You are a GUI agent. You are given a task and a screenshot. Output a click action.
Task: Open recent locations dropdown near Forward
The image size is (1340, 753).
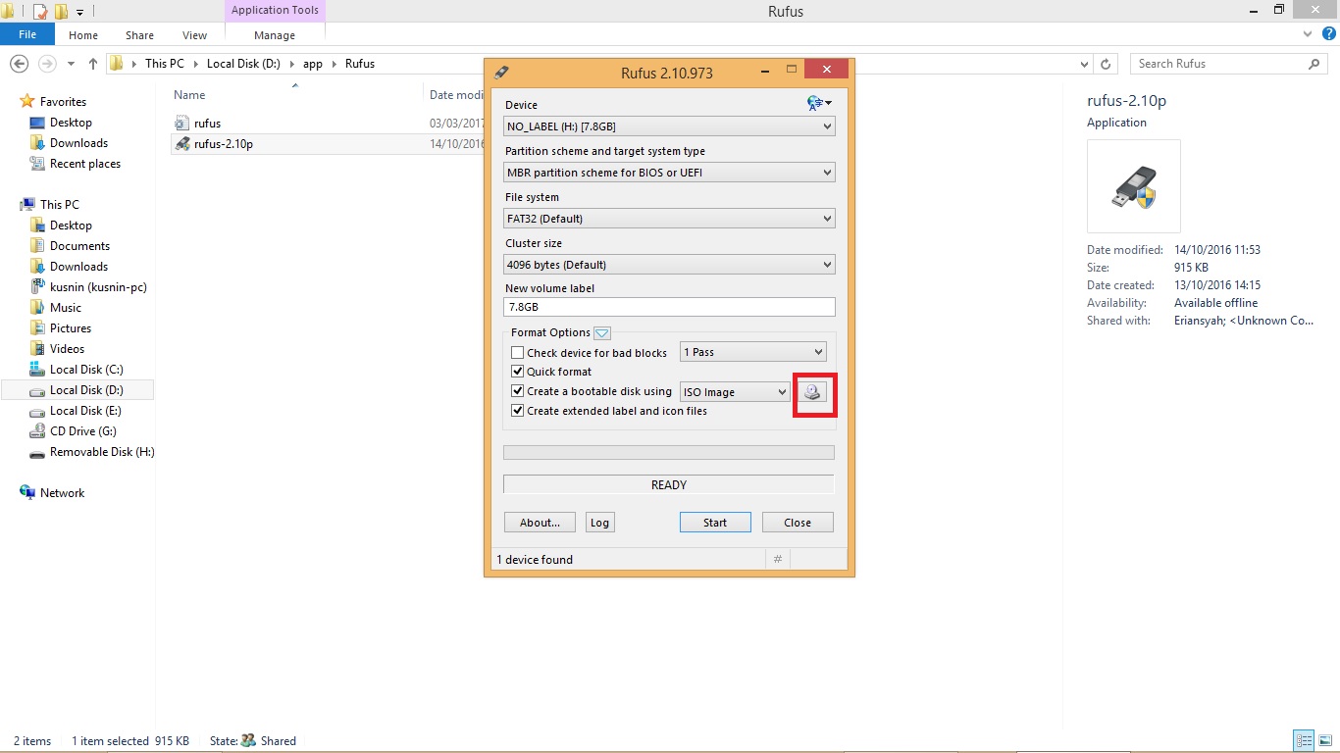[71, 64]
